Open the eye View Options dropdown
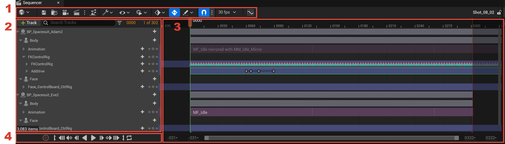Viewport: 505px width, 144px height. click(124, 13)
